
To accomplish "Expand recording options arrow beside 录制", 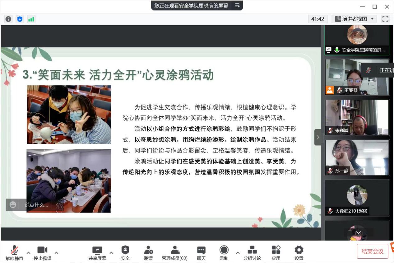I will (x=238, y=253).
